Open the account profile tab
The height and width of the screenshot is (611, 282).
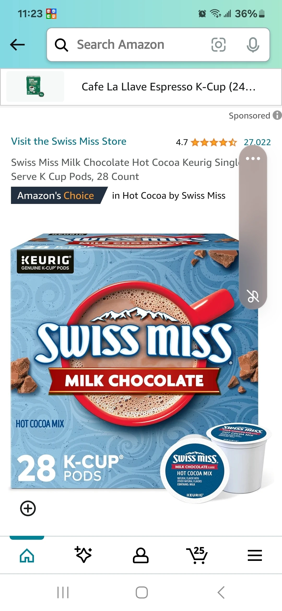tap(141, 555)
